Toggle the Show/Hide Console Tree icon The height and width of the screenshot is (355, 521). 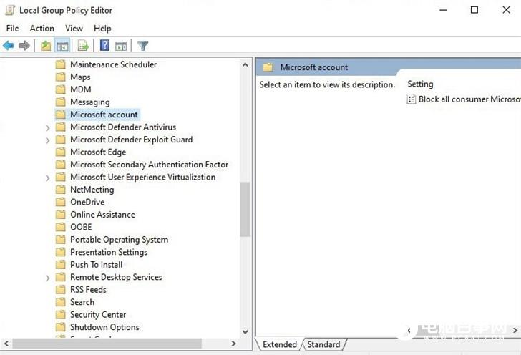click(x=62, y=46)
